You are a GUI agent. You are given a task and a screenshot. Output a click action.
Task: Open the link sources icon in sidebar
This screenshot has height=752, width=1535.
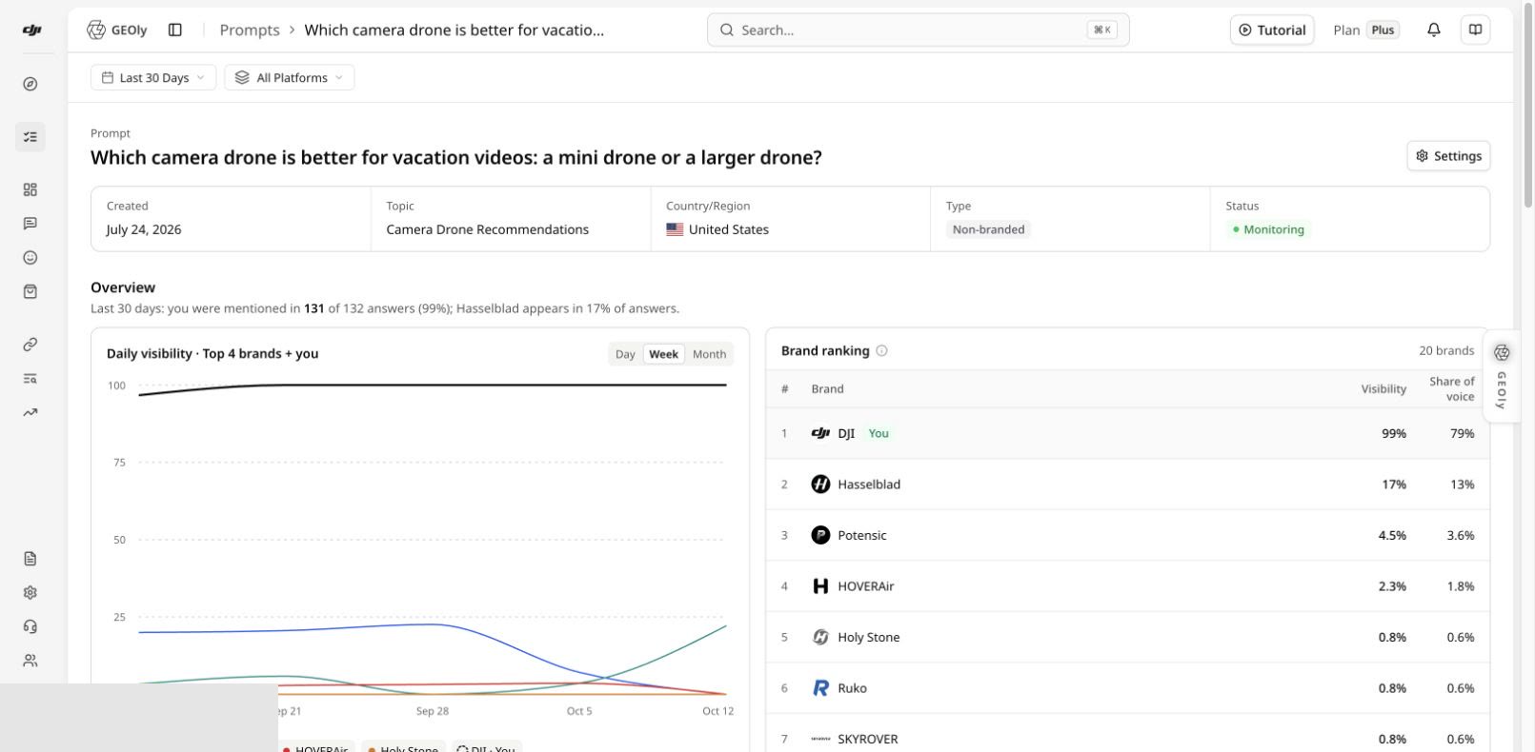(30, 344)
